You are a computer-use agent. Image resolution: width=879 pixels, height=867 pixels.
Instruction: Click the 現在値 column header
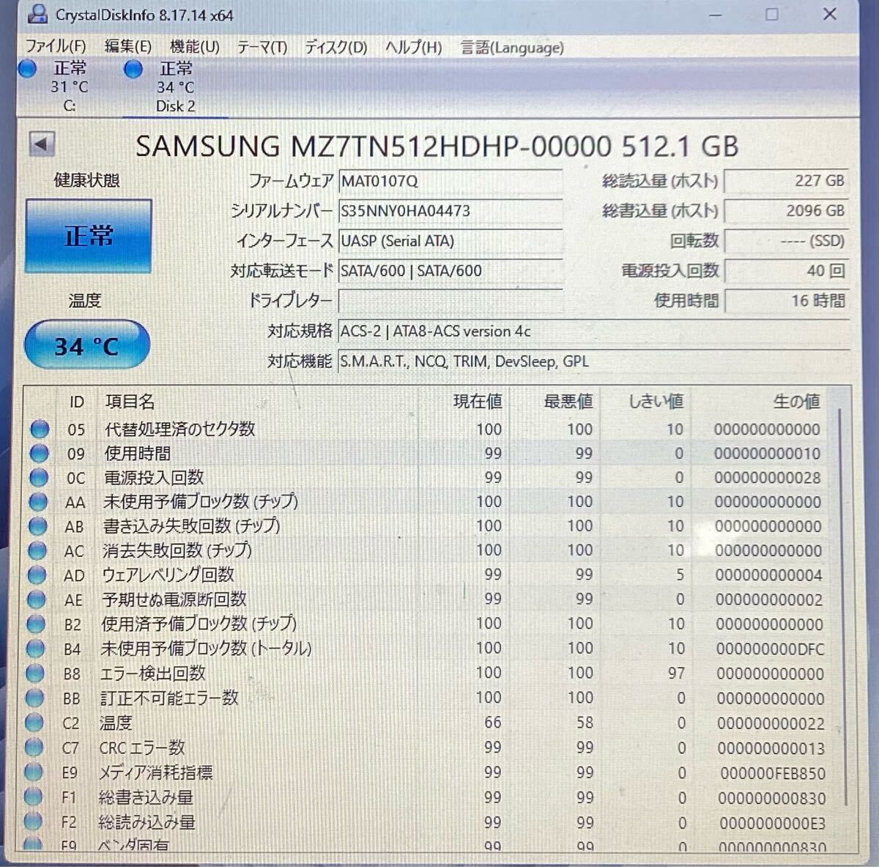[x=478, y=402]
